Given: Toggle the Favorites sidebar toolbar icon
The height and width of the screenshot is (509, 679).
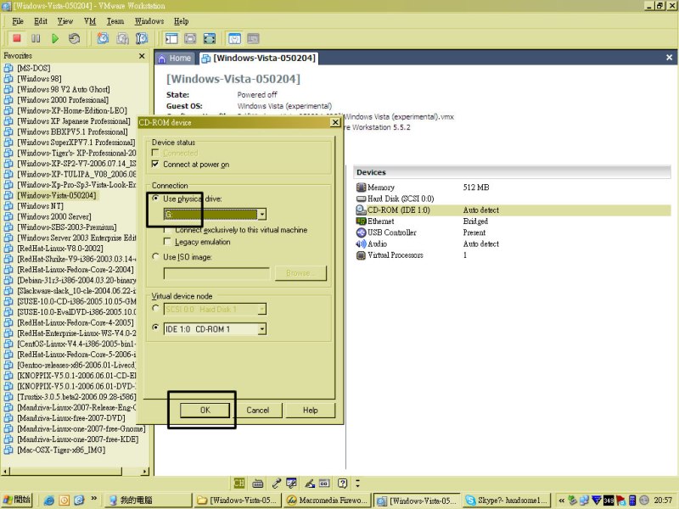Looking at the screenshot, I should click(x=171, y=38).
